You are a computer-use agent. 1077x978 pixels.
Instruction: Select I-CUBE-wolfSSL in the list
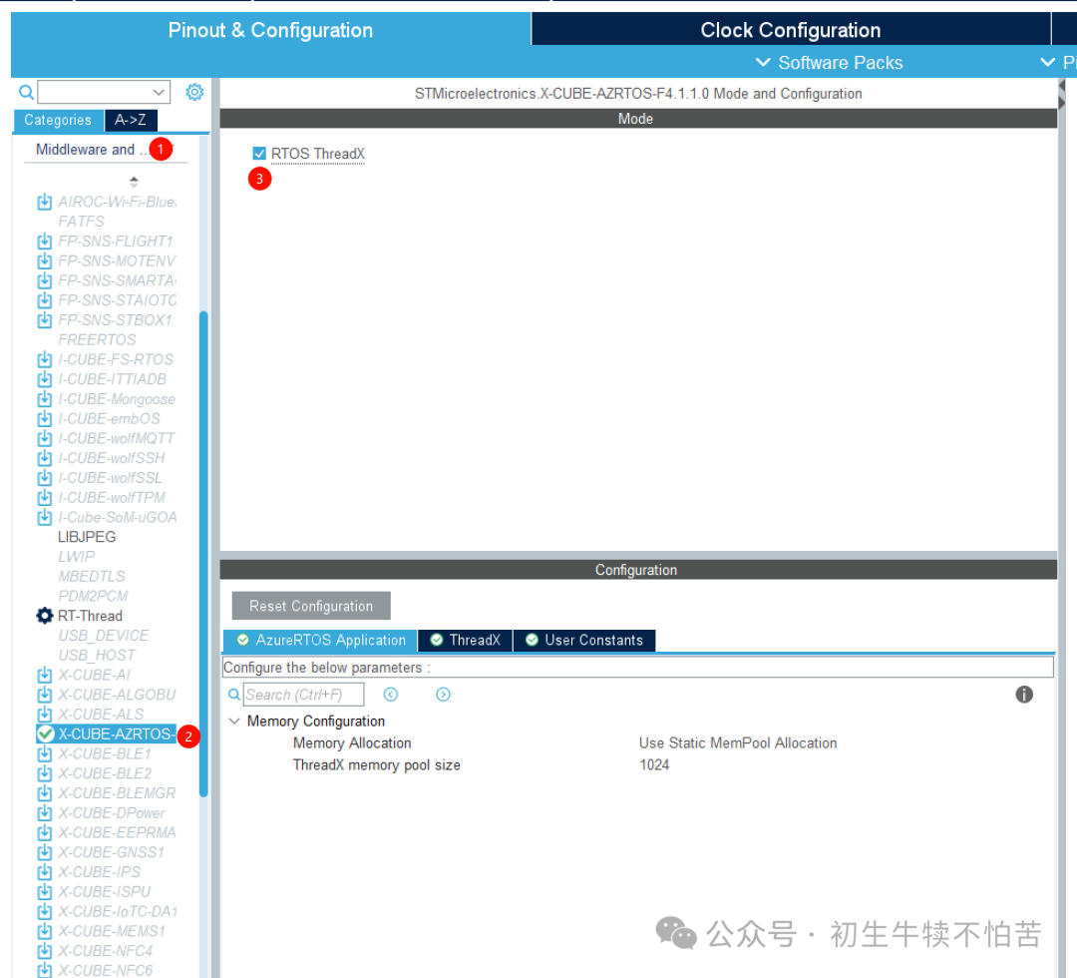point(110,478)
